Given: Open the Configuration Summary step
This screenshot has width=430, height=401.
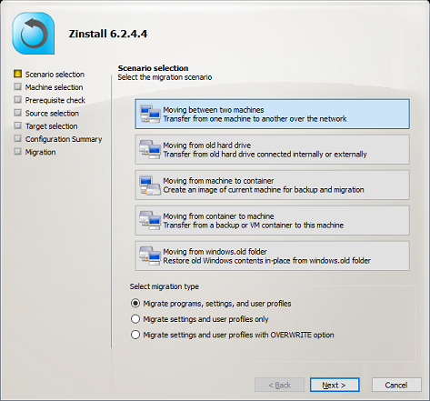Looking at the screenshot, I should (64, 139).
